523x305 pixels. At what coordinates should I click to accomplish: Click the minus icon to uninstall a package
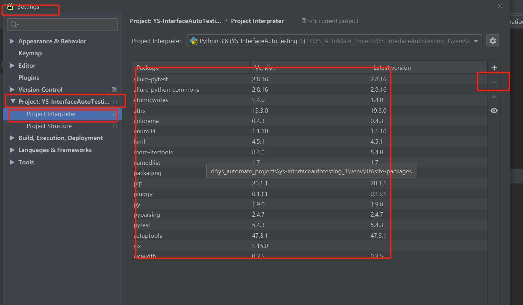pos(494,82)
